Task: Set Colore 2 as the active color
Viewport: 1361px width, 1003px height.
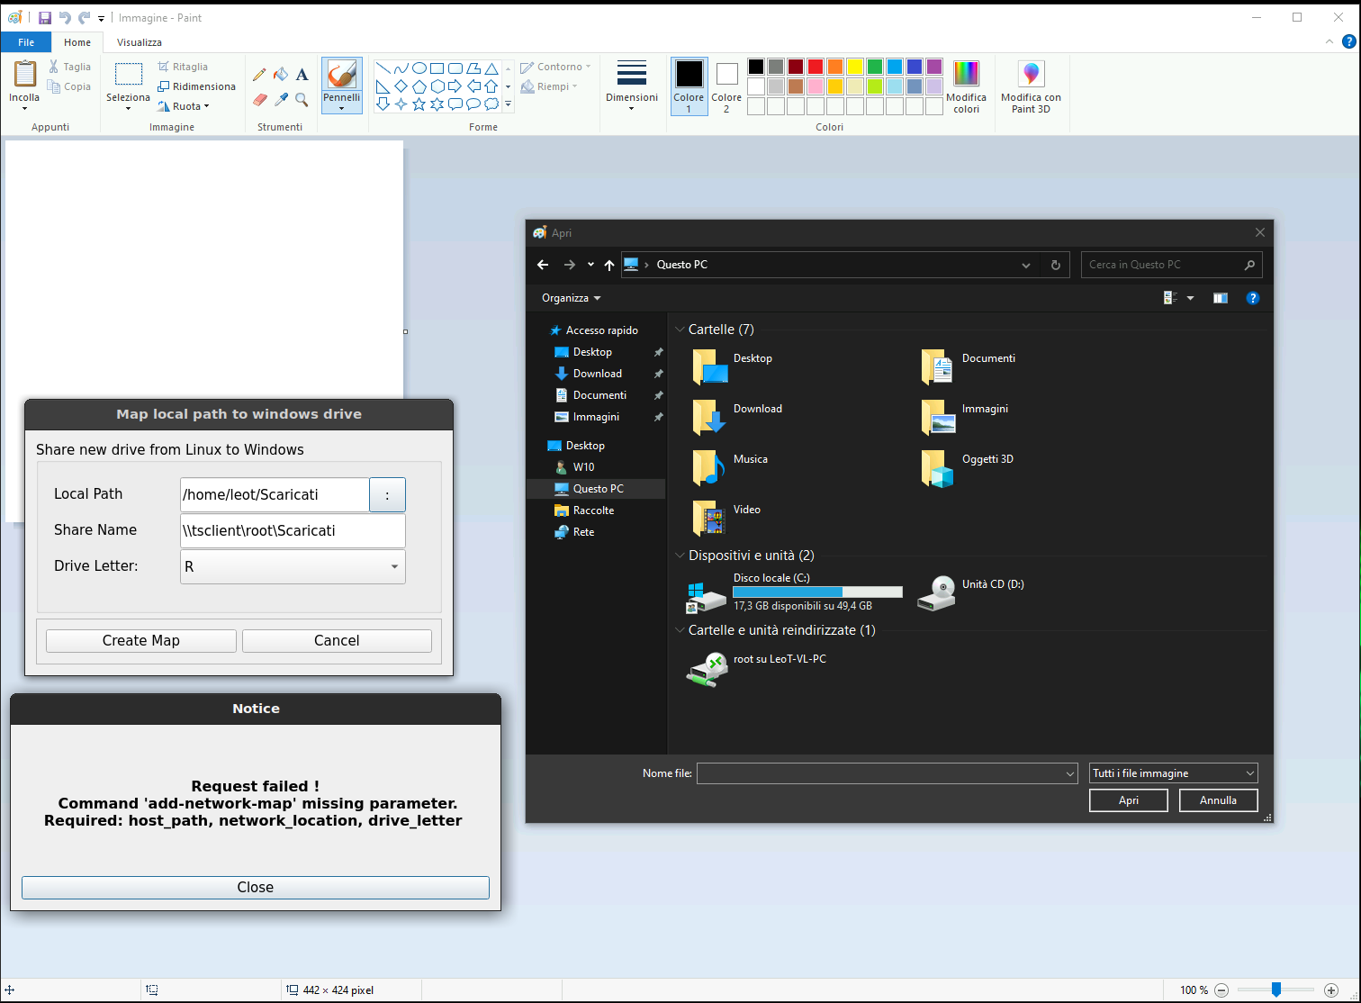Action: (726, 86)
